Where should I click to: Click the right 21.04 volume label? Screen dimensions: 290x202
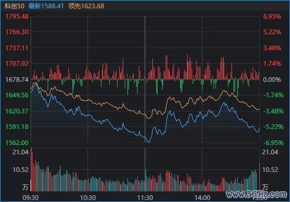pos(270,152)
